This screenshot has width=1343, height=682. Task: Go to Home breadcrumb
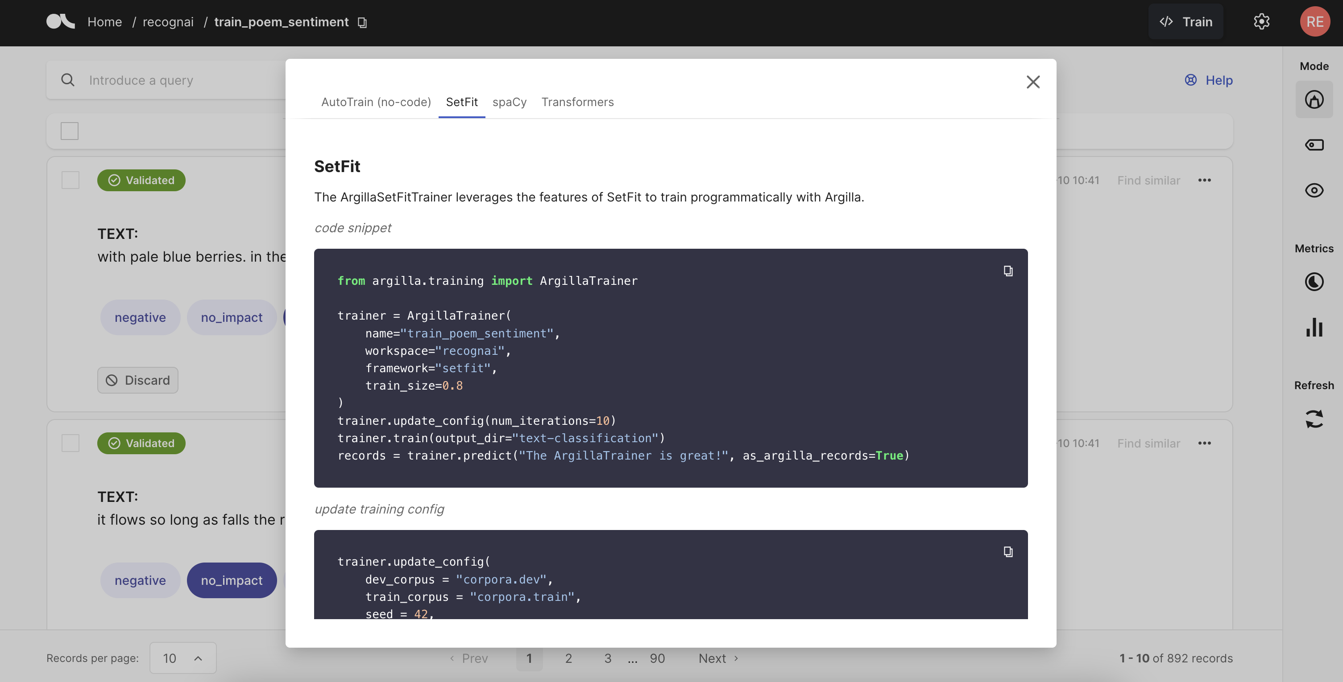pyautogui.click(x=104, y=22)
